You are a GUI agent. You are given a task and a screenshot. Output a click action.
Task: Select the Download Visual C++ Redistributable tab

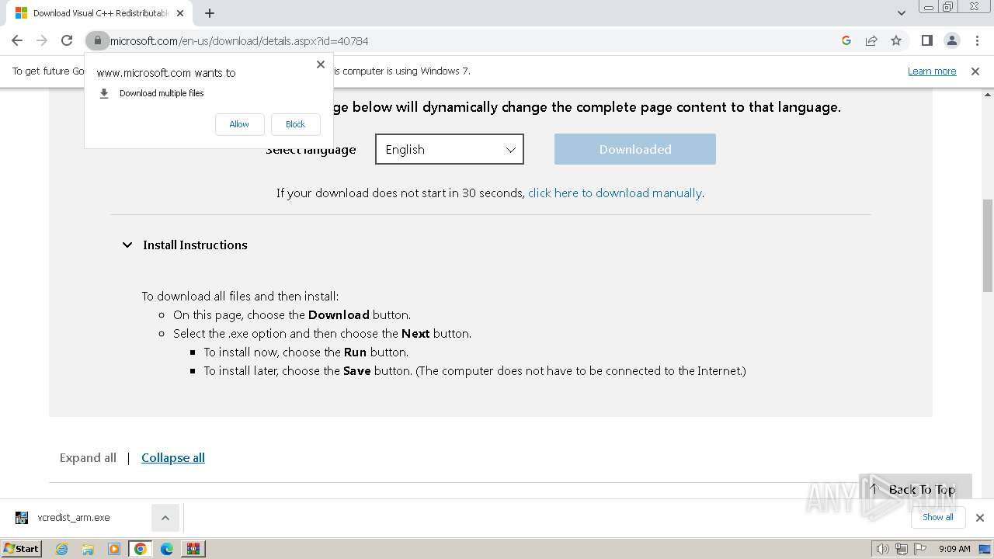click(93, 13)
